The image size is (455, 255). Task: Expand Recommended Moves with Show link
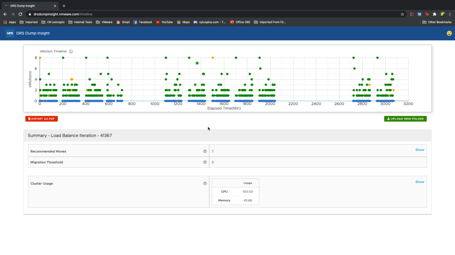click(x=419, y=150)
